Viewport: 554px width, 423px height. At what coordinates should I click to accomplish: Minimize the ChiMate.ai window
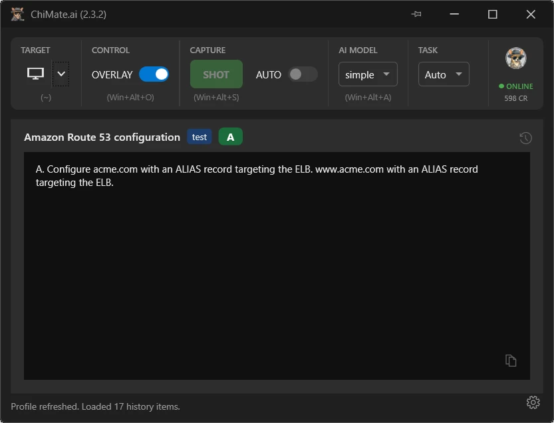pyautogui.click(x=454, y=14)
